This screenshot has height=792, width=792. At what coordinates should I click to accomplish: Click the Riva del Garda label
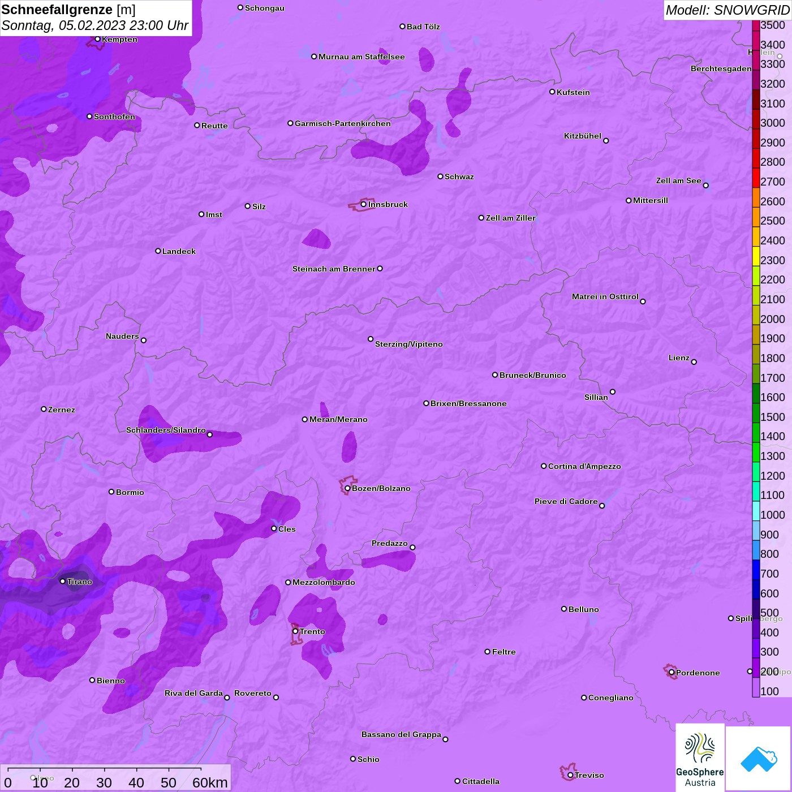point(193,693)
